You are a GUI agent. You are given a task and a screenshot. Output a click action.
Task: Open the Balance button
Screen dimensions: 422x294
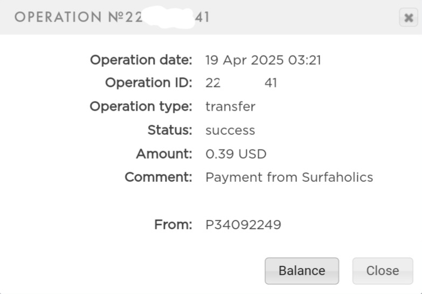[x=302, y=271]
